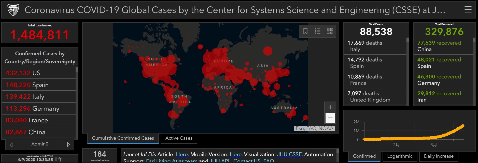
Task: Select China in confirmed cases list
Action: pos(38,132)
